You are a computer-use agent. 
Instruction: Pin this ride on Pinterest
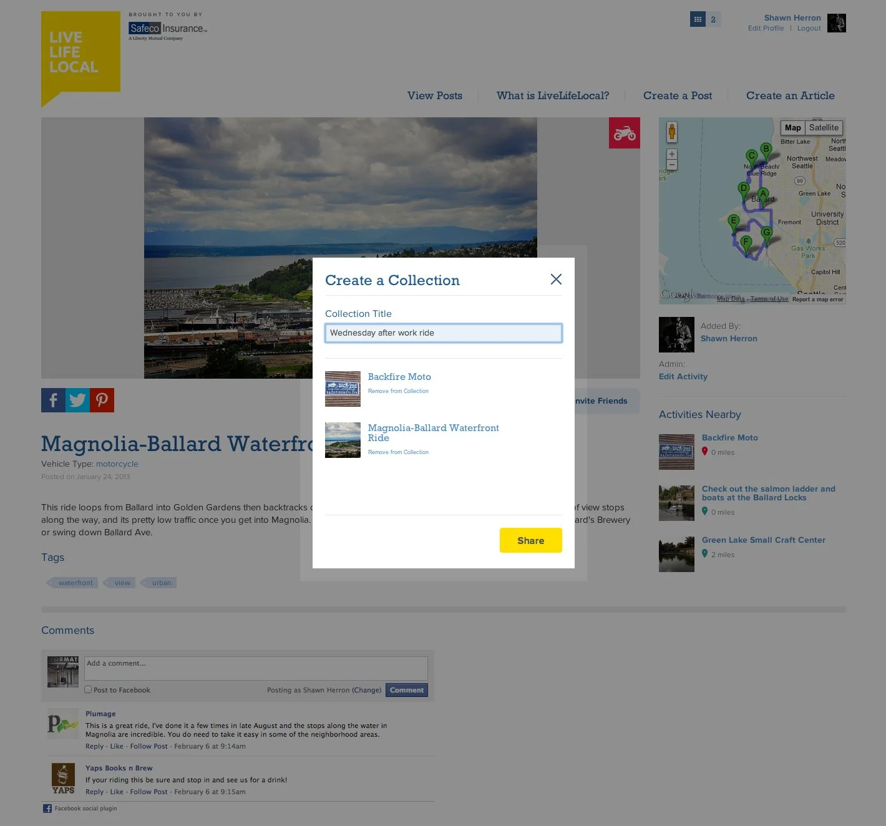click(102, 400)
